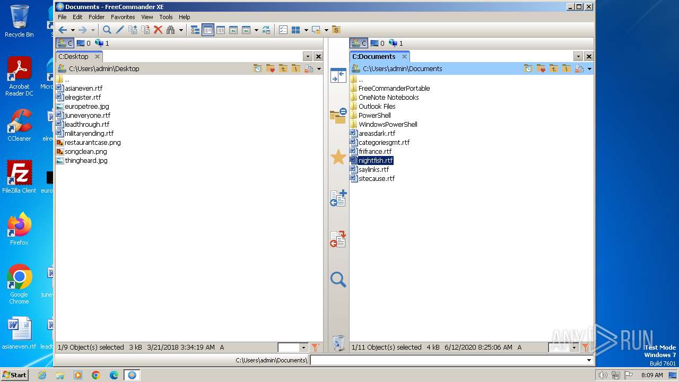Click the binoculars Find icon

[x=171, y=30]
